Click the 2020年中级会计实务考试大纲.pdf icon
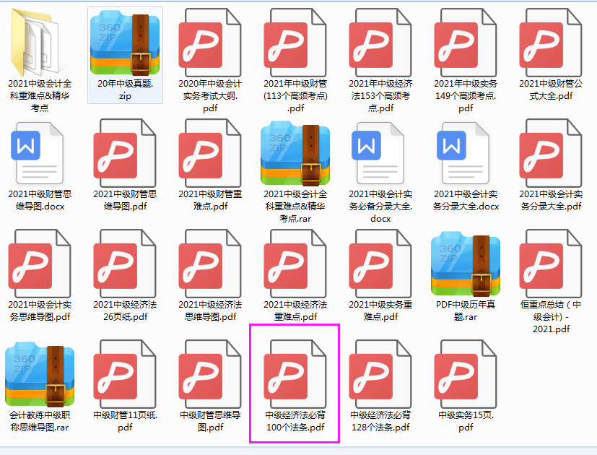 [210, 43]
